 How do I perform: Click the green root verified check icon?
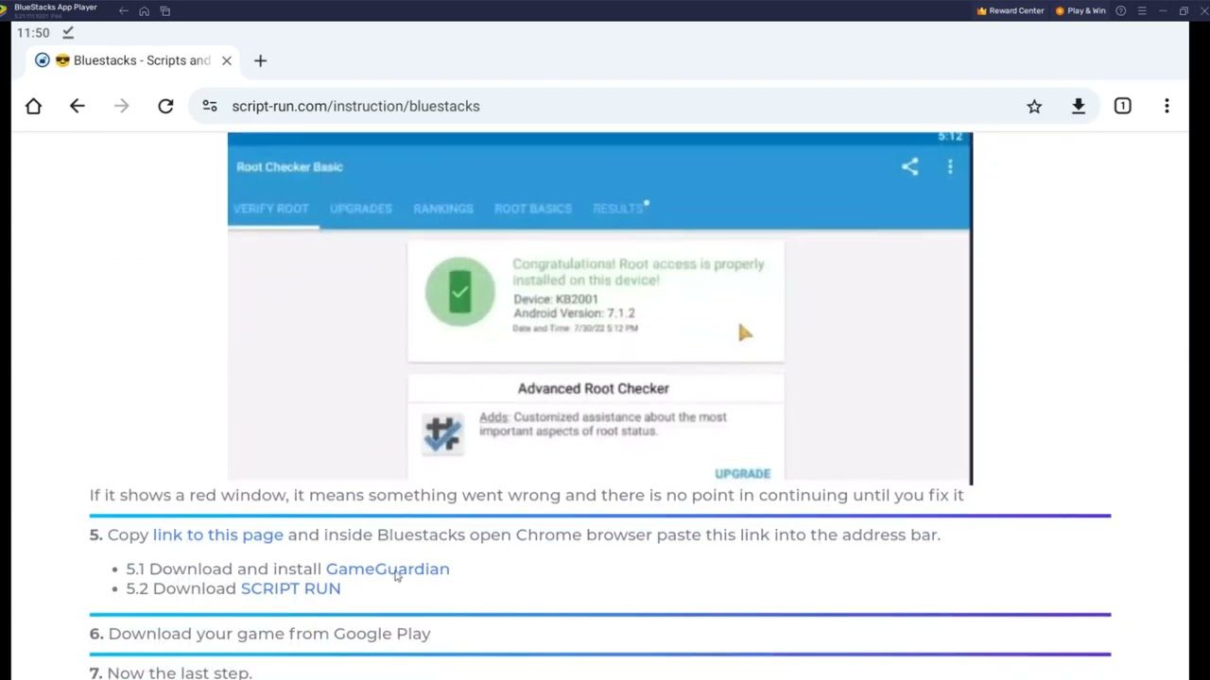click(460, 293)
